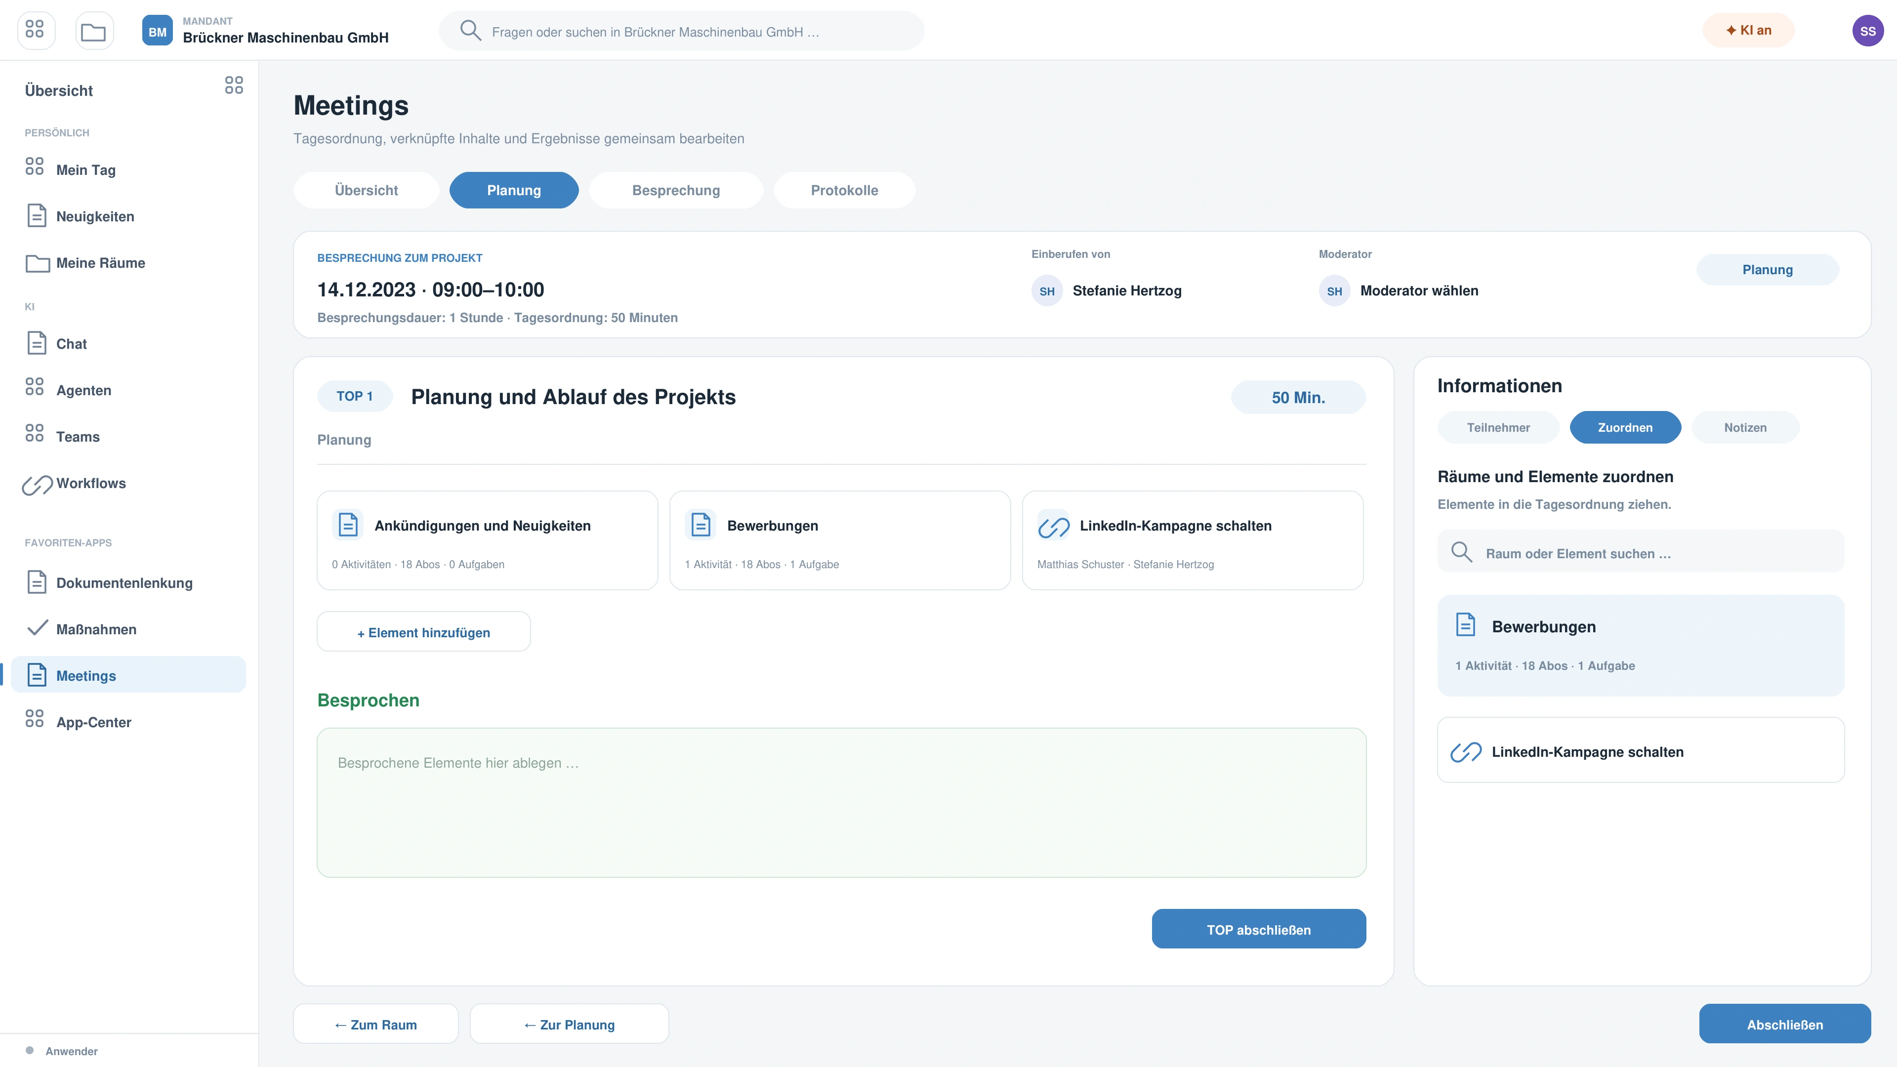Click link icon of LinkedIn-Kampagne in Informationen panel

1465,752
